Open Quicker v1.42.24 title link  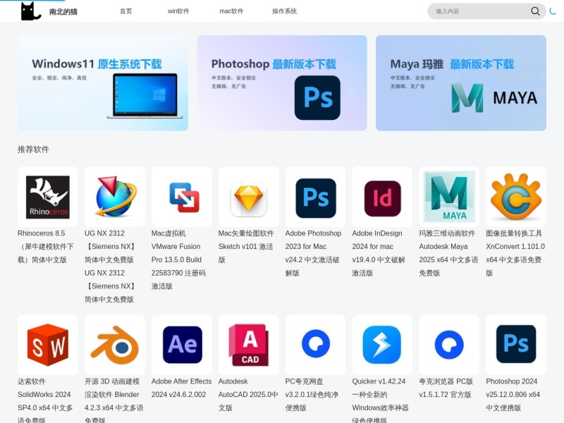coord(381,400)
